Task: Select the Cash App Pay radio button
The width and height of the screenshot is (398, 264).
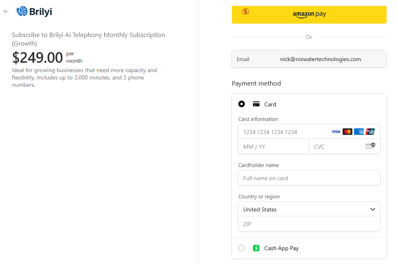Action: click(242, 248)
